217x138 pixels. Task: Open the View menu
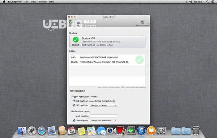[33, 2]
